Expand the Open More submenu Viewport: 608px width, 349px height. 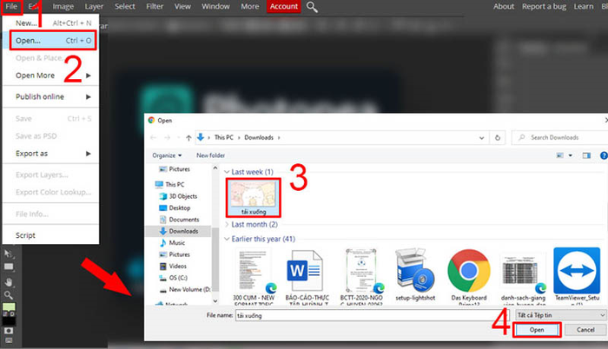(x=50, y=76)
